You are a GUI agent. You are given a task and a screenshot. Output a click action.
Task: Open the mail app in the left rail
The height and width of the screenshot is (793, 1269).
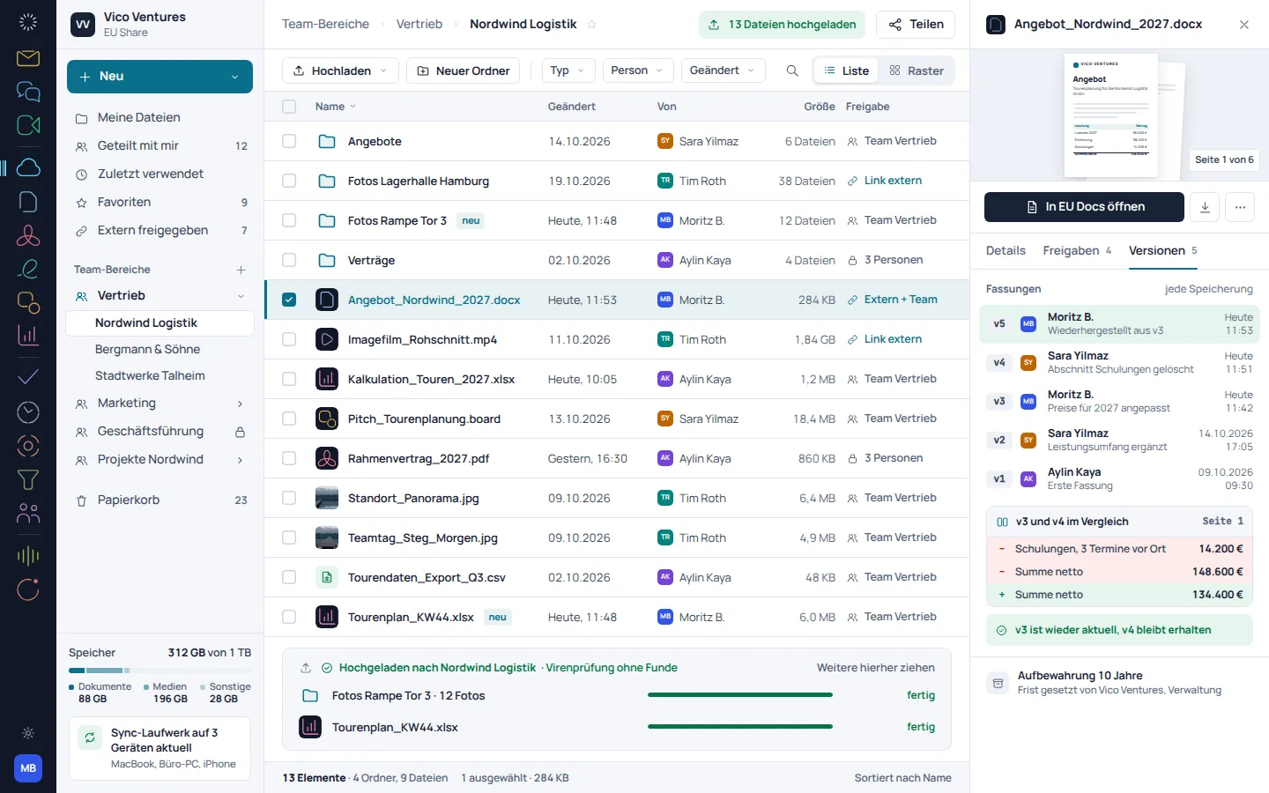[28, 58]
